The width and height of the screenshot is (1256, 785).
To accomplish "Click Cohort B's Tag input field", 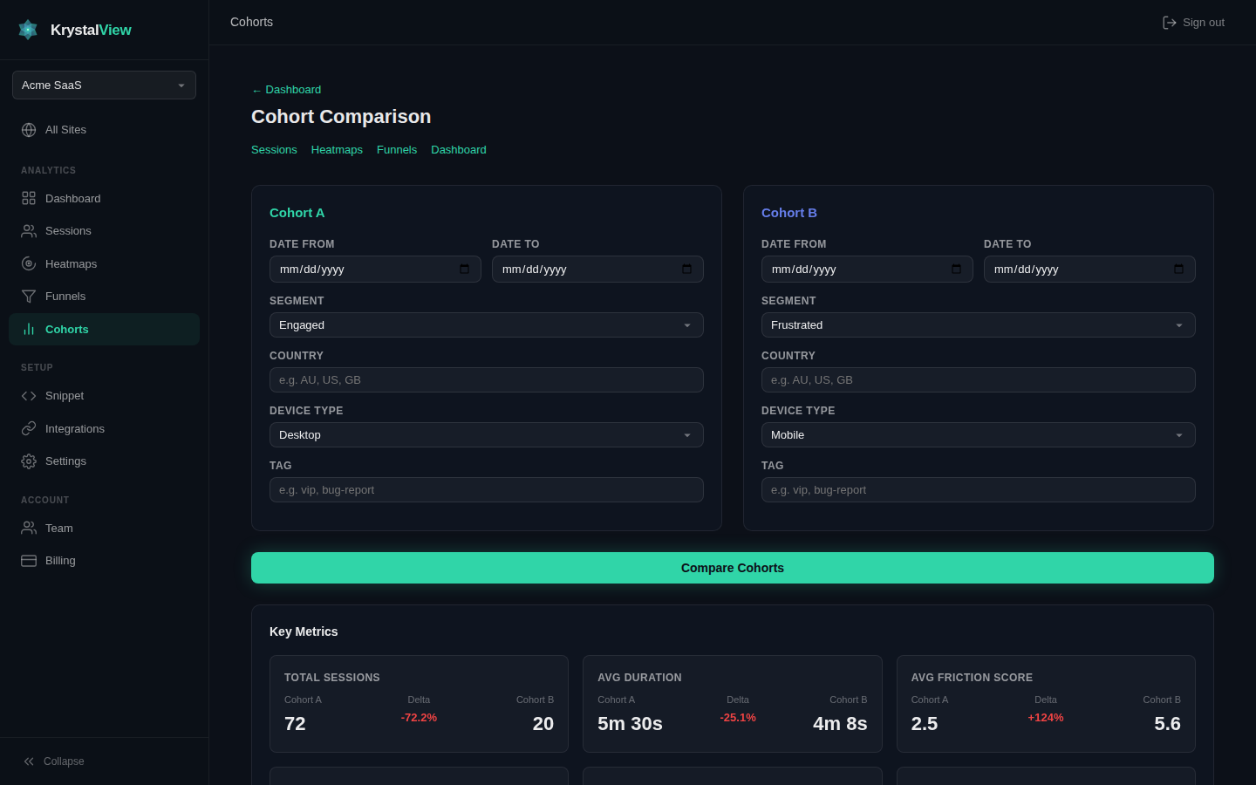I will tap(978, 489).
